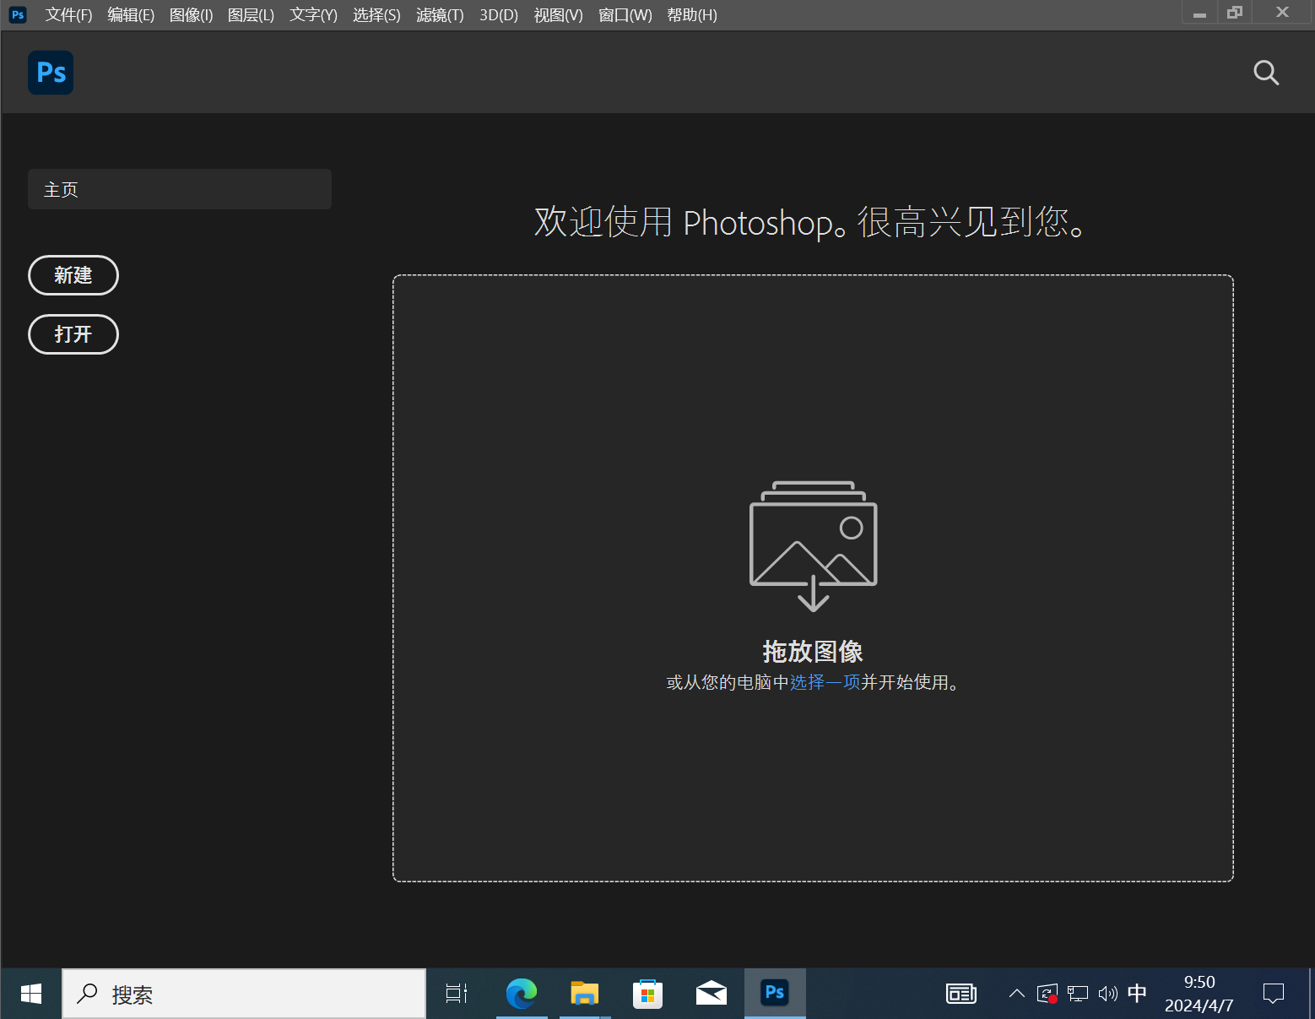Select the 主页 home tab
Screen dimensions: 1315x1019
[x=180, y=189]
